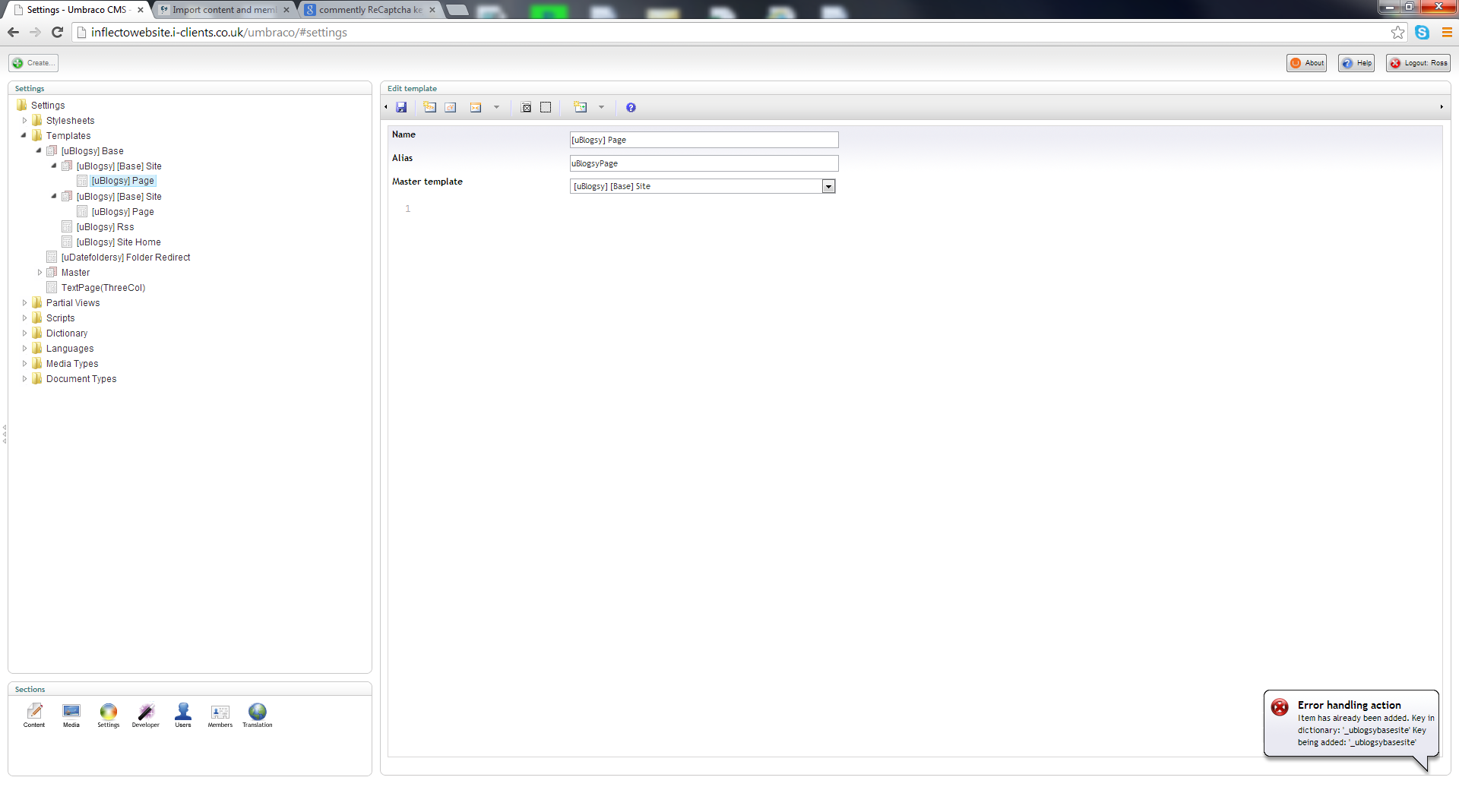Click the Insert content area placeholder icon

(526, 107)
